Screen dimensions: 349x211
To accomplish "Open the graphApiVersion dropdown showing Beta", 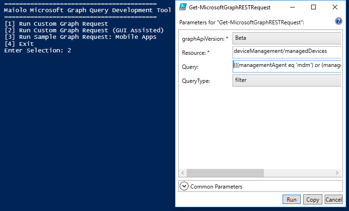I will pos(287,38).
